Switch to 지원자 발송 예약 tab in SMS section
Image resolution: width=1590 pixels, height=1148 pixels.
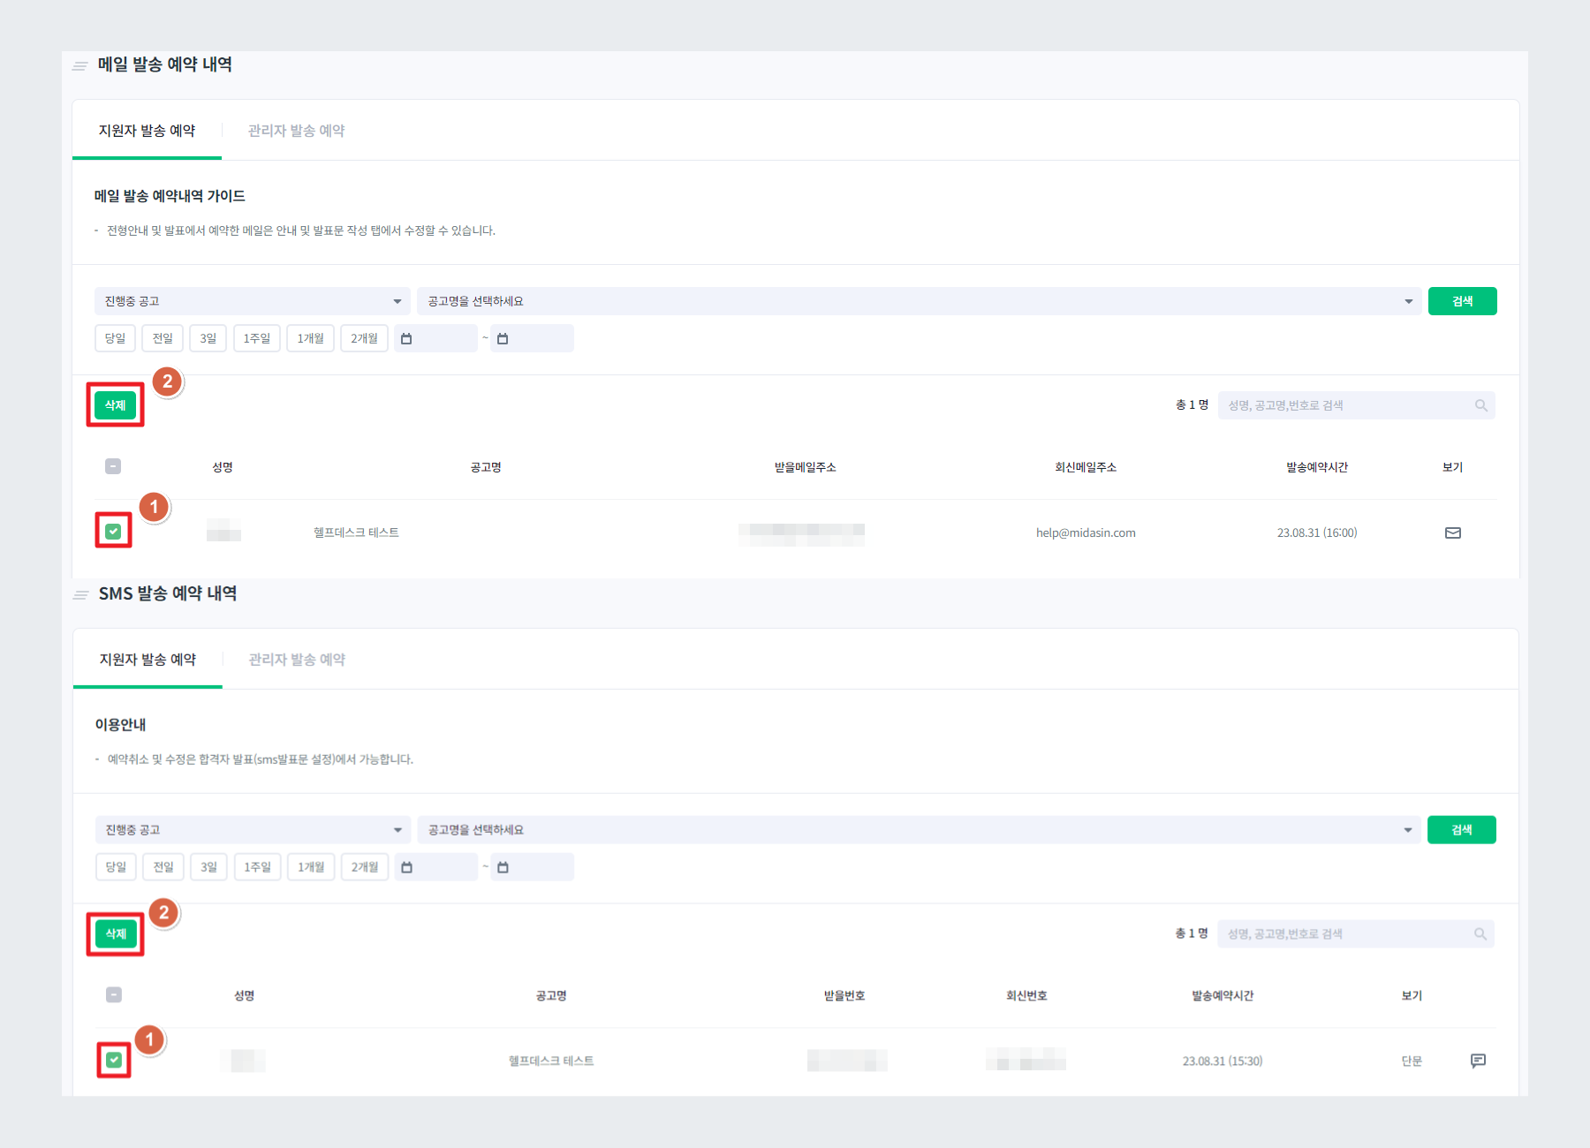(148, 660)
